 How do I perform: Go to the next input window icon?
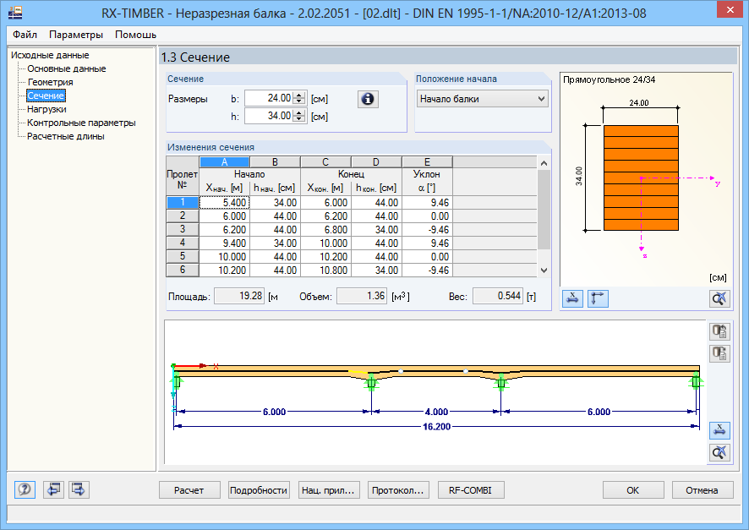79,489
